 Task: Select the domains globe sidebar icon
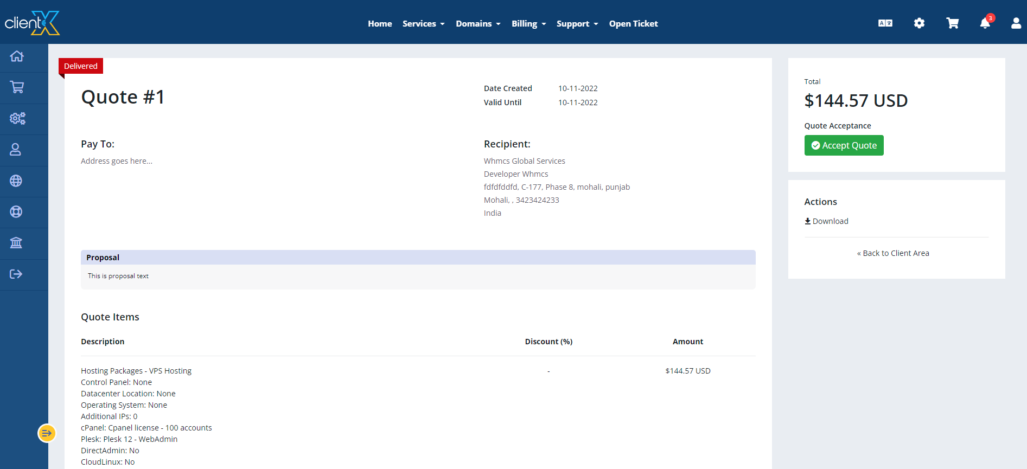click(16, 181)
